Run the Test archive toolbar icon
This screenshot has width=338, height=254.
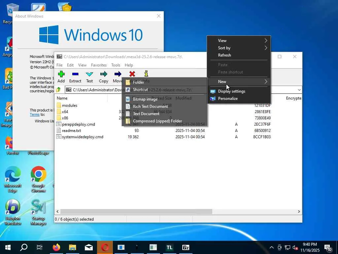pyautogui.click(x=89, y=74)
